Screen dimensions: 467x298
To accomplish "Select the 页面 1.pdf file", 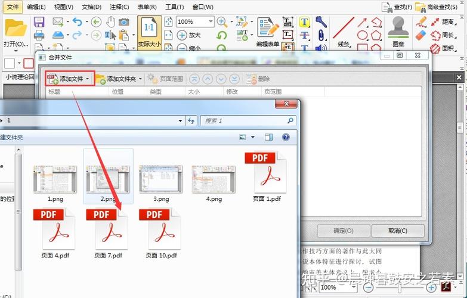I will coord(267,178).
